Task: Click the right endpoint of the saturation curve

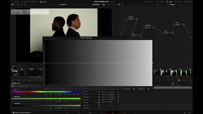Action: point(153,63)
